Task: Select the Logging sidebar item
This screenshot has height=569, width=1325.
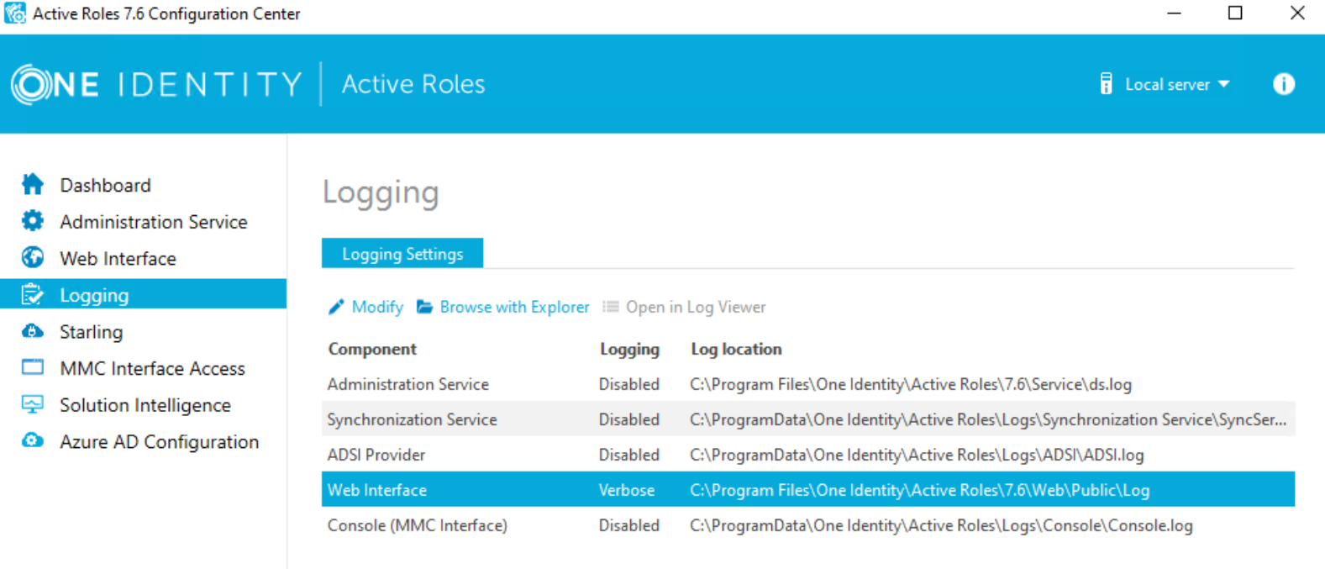Action: click(x=143, y=294)
